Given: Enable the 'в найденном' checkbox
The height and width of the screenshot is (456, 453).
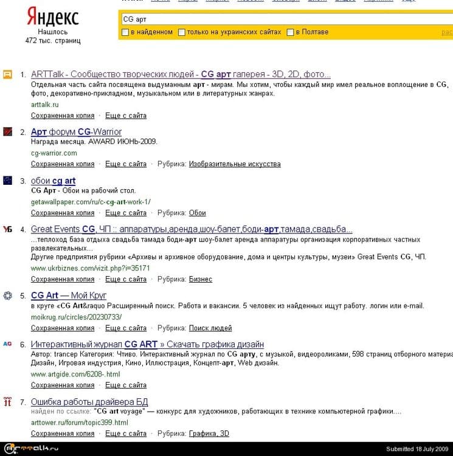Looking at the screenshot, I should (125, 32).
